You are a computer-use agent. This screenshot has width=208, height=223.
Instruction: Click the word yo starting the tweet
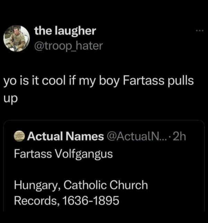[10, 82]
